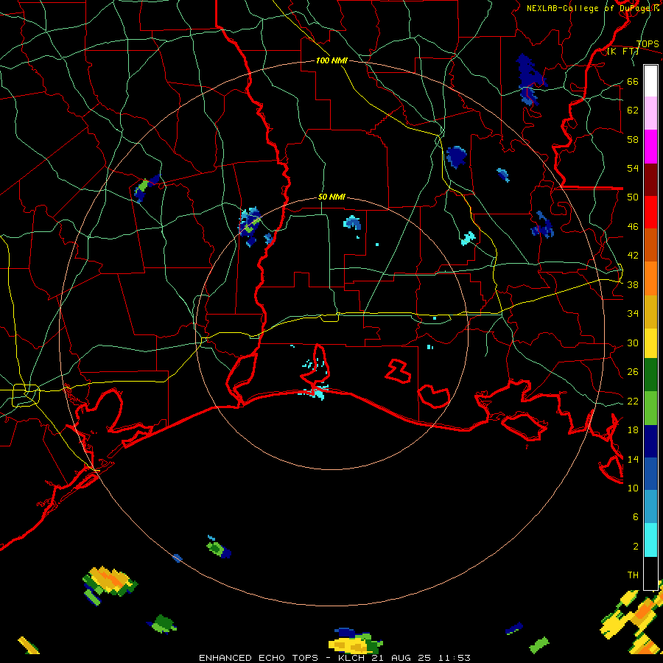Click the '22' legend label
663x663 pixels.
(633, 401)
